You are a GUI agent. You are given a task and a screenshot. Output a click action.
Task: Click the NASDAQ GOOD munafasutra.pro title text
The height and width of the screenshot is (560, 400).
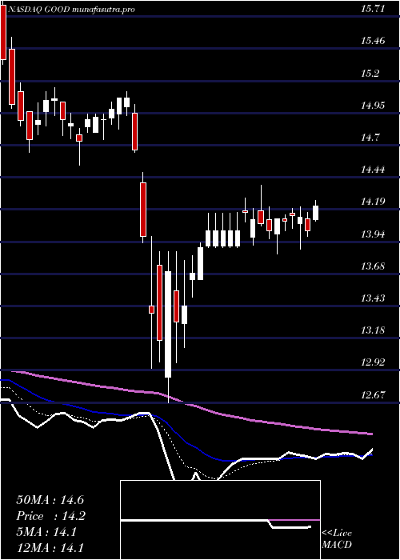(71, 10)
